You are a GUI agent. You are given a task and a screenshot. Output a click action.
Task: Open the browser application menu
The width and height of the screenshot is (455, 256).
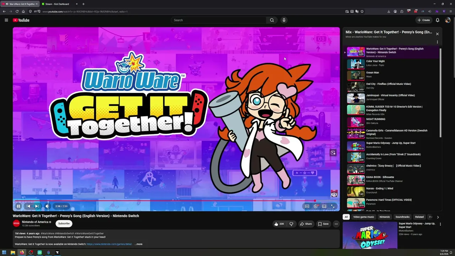click(x=451, y=11)
